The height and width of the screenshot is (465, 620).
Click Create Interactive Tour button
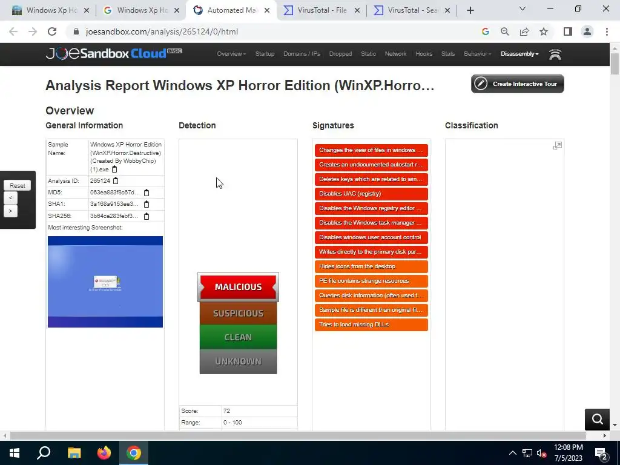[x=517, y=84]
